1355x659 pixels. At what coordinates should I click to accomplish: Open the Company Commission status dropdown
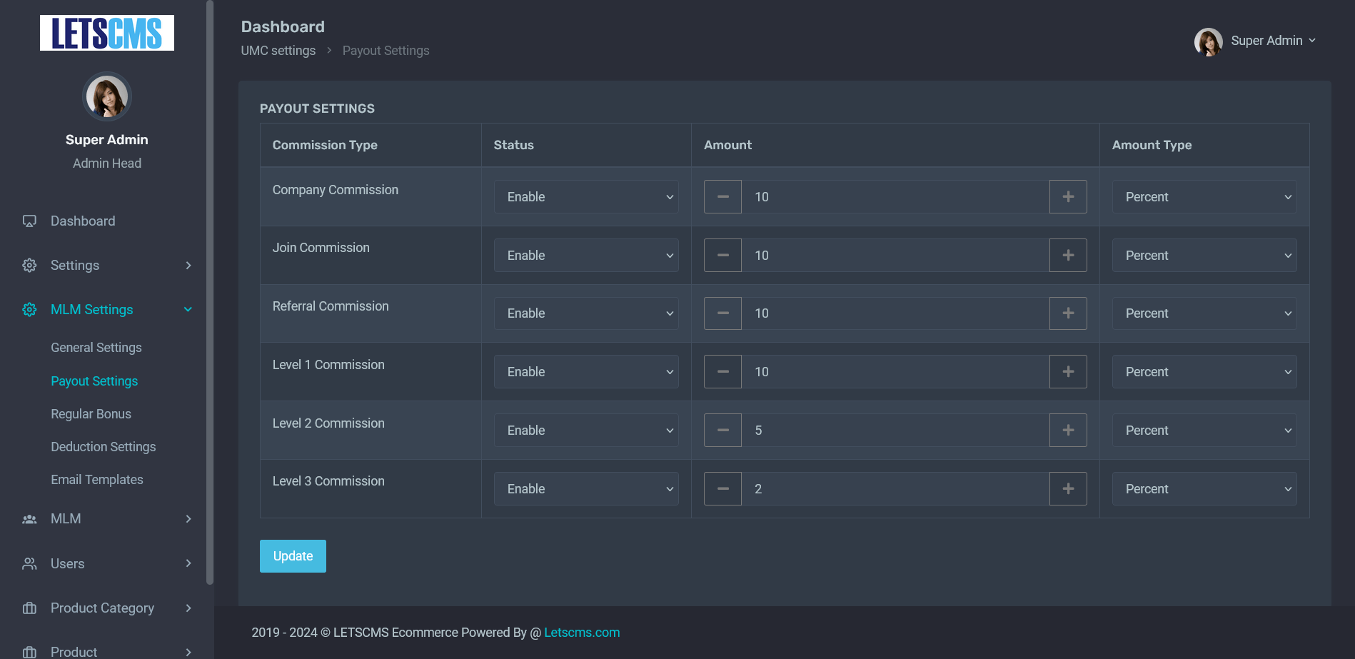(x=585, y=196)
